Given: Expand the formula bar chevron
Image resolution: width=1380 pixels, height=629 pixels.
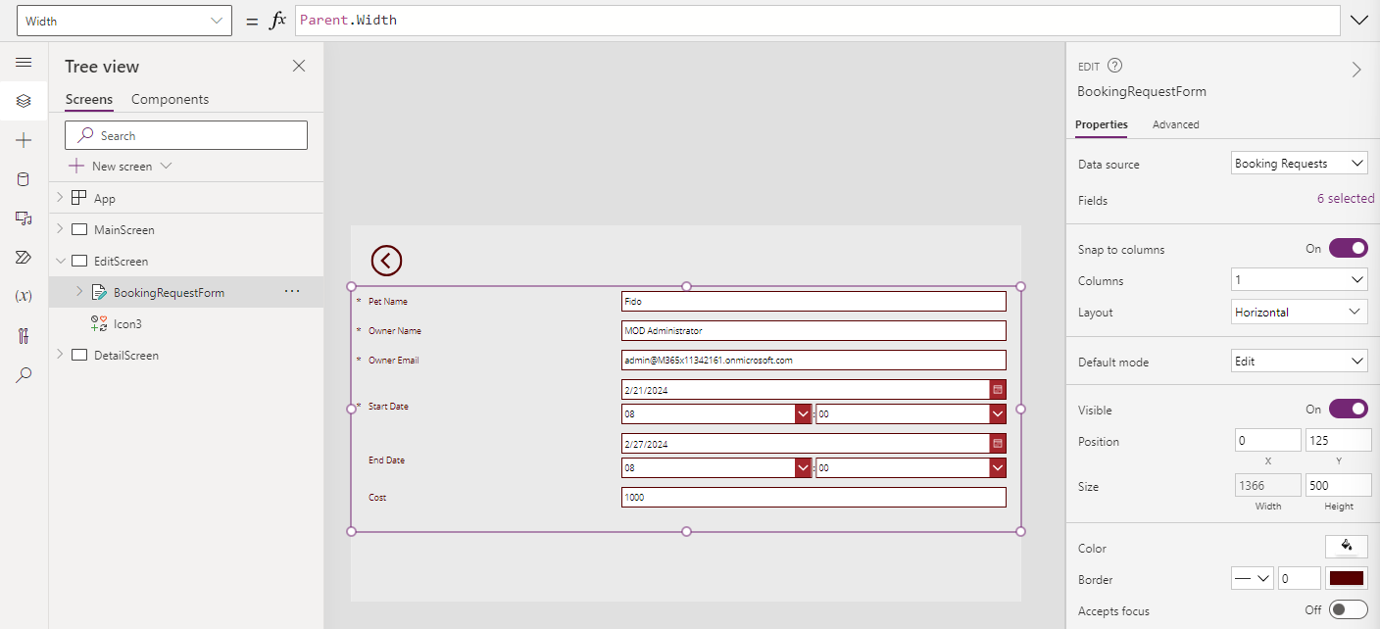Looking at the screenshot, I should 1358,20.
